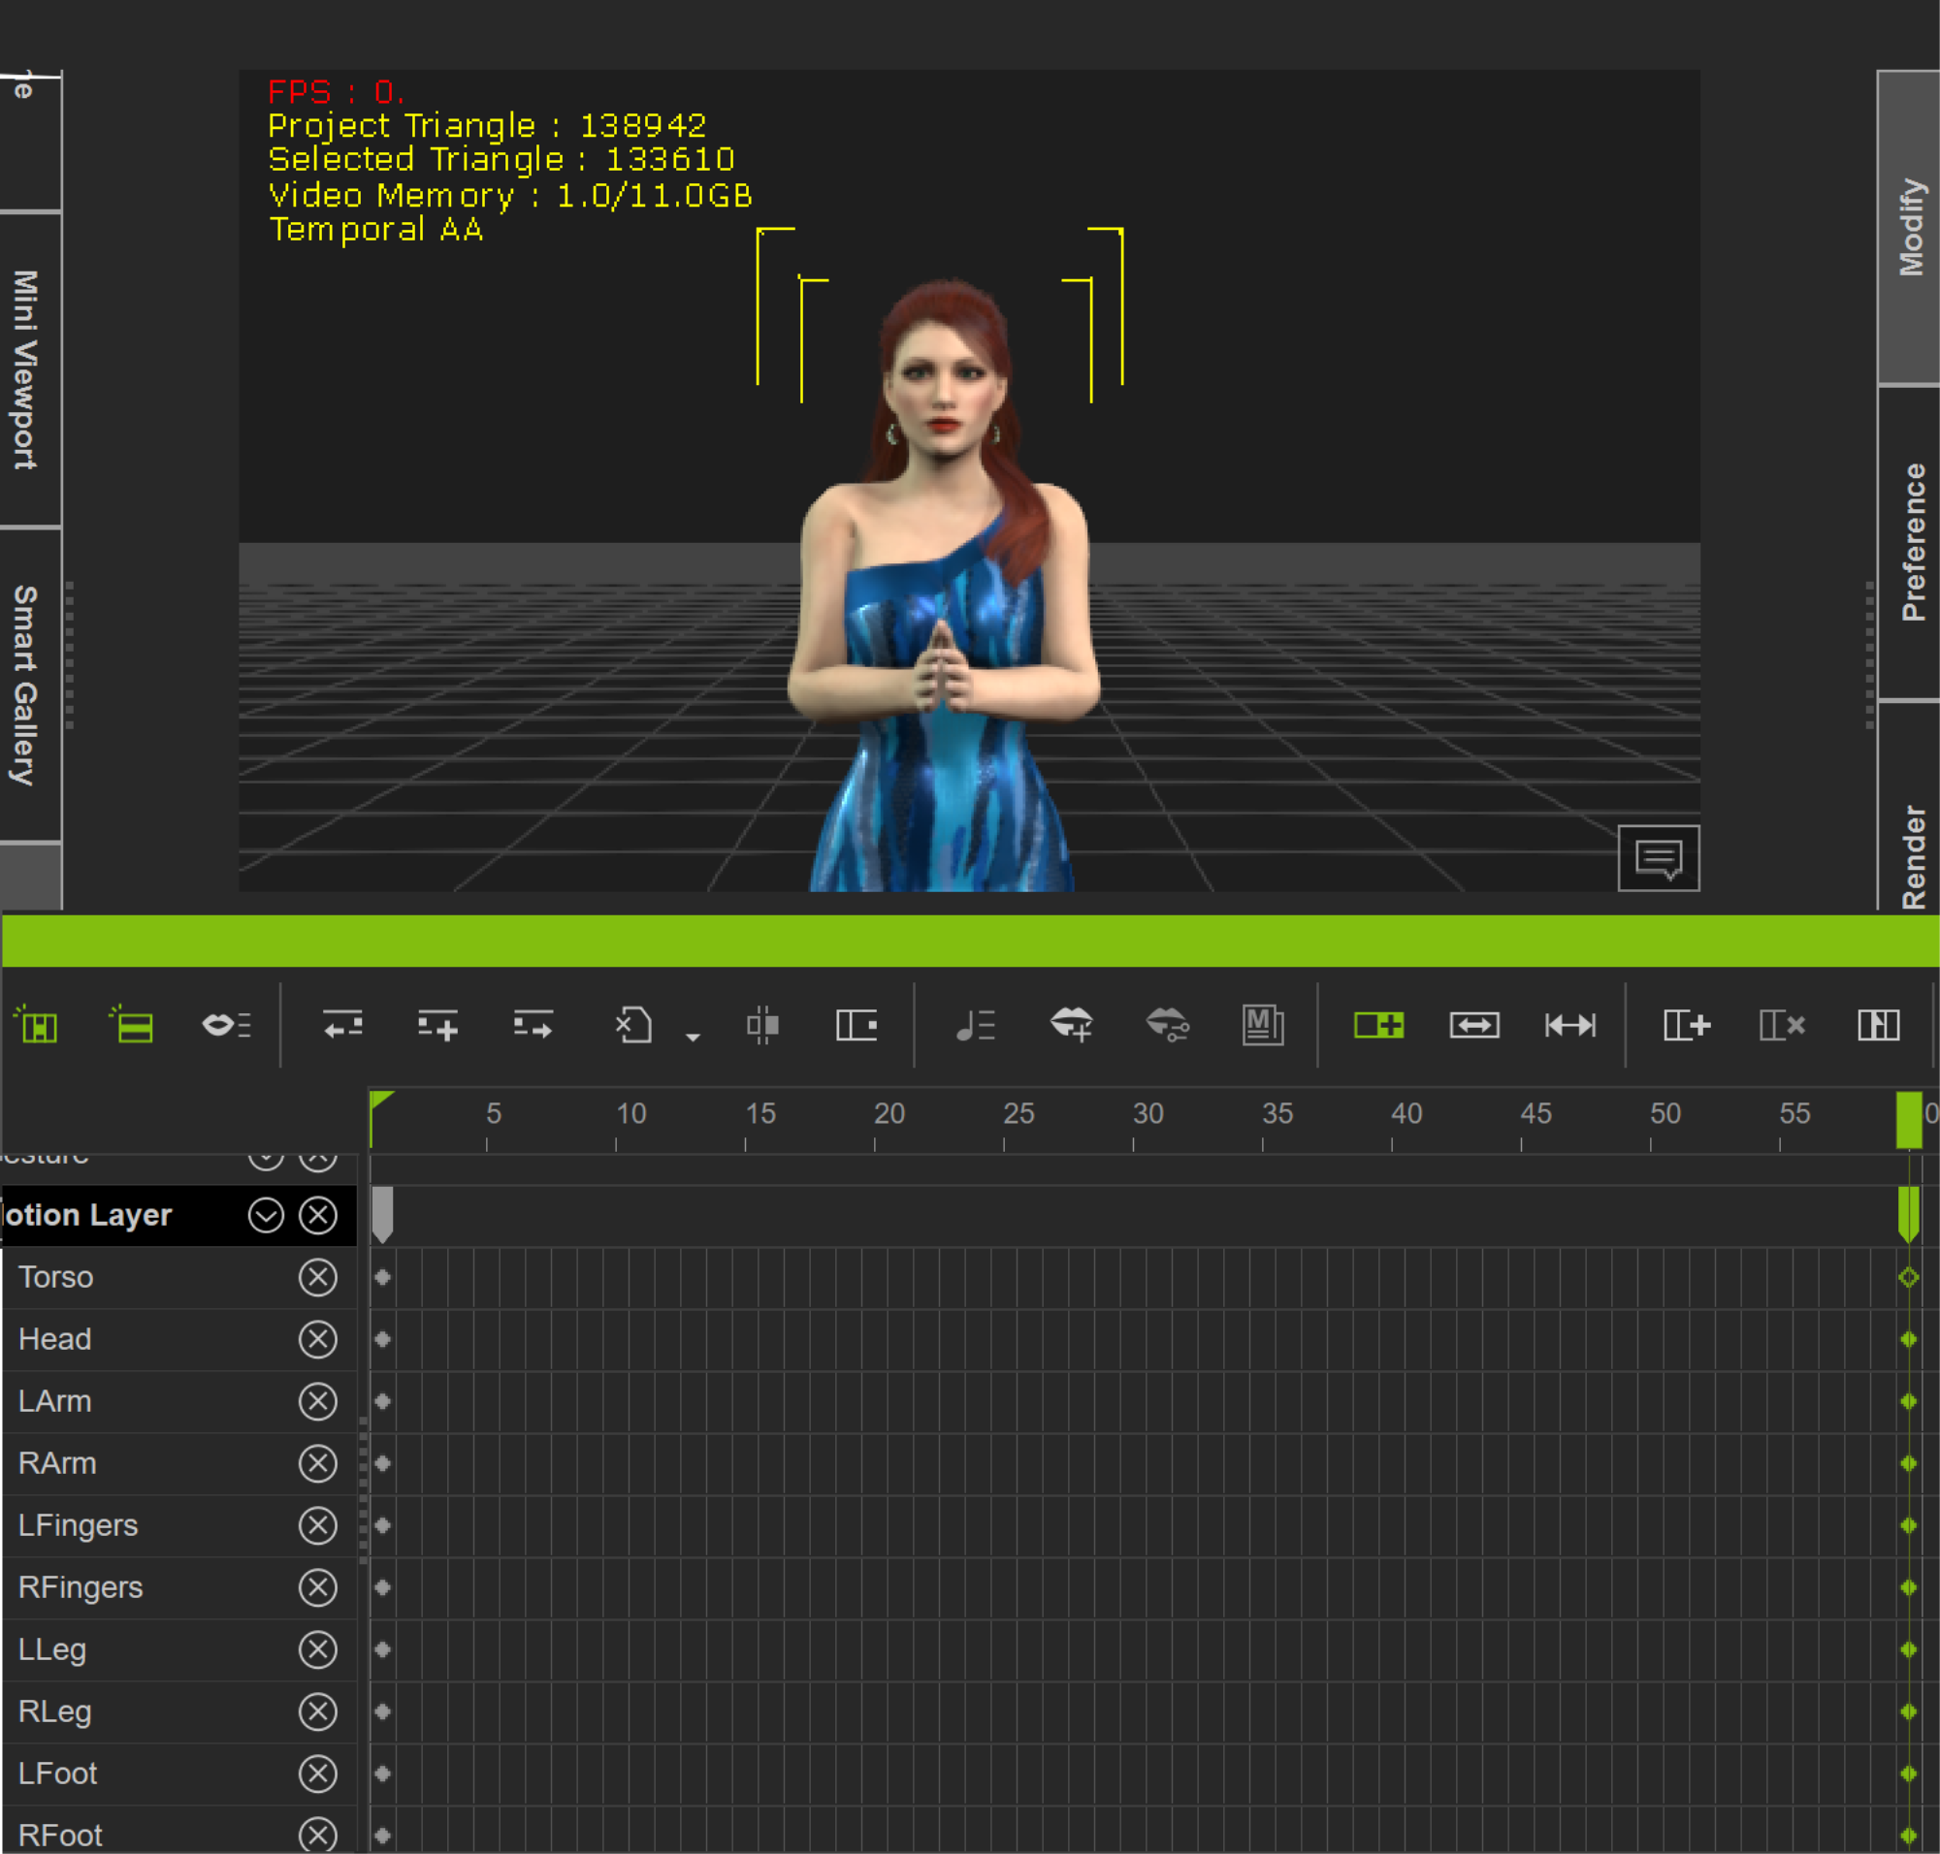Image resolution: width=1940 pixels, height=1854 pixels.
Task: Select the RLeg keyframe at frame zero
Action: [x=382, y=1711]
